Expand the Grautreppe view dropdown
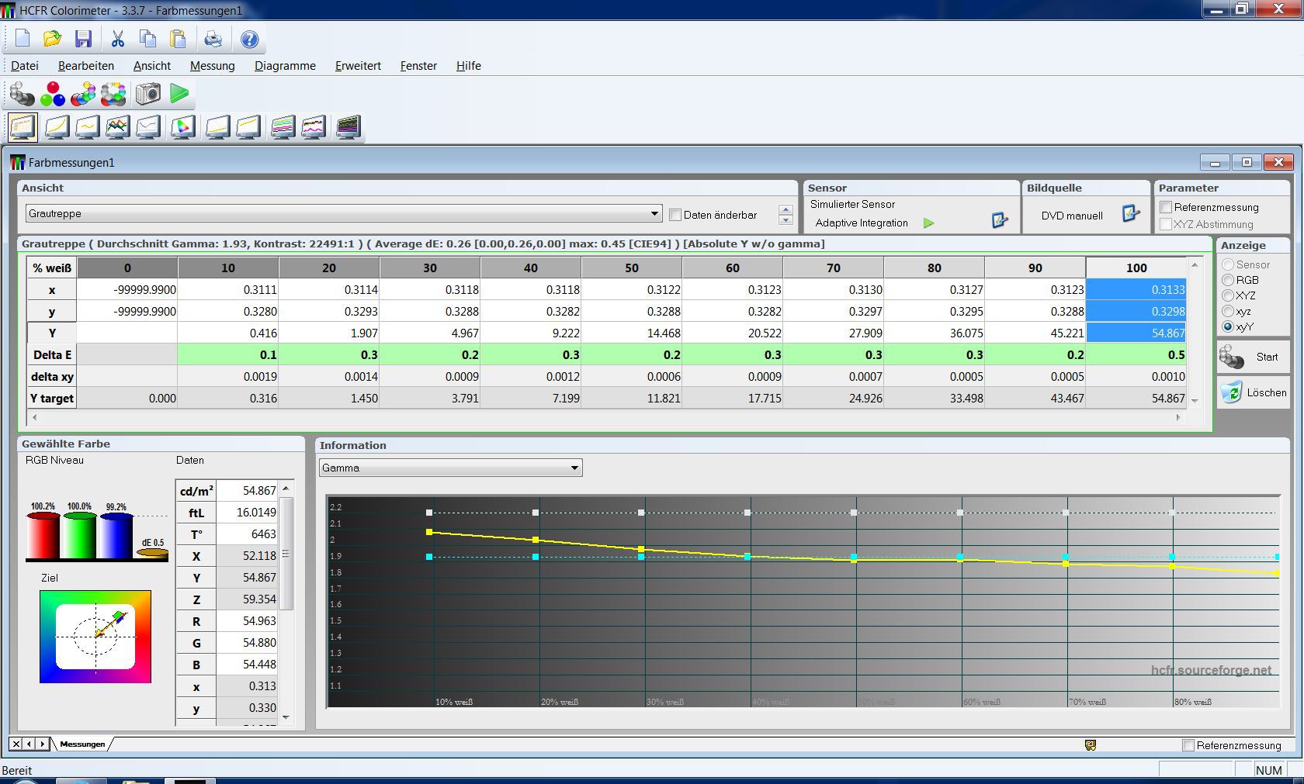The image size is (1304, 784). (654, 213)
